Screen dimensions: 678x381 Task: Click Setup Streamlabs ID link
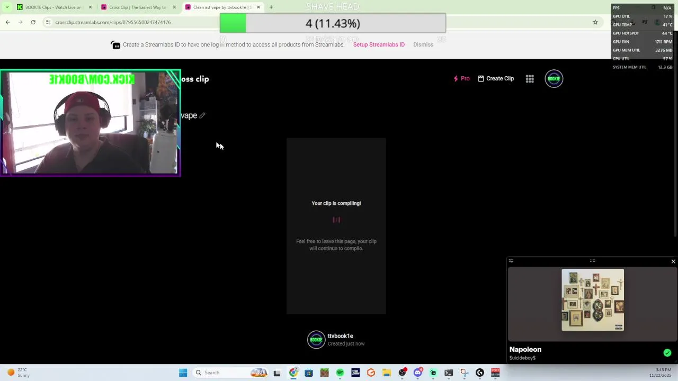(379, 44)
